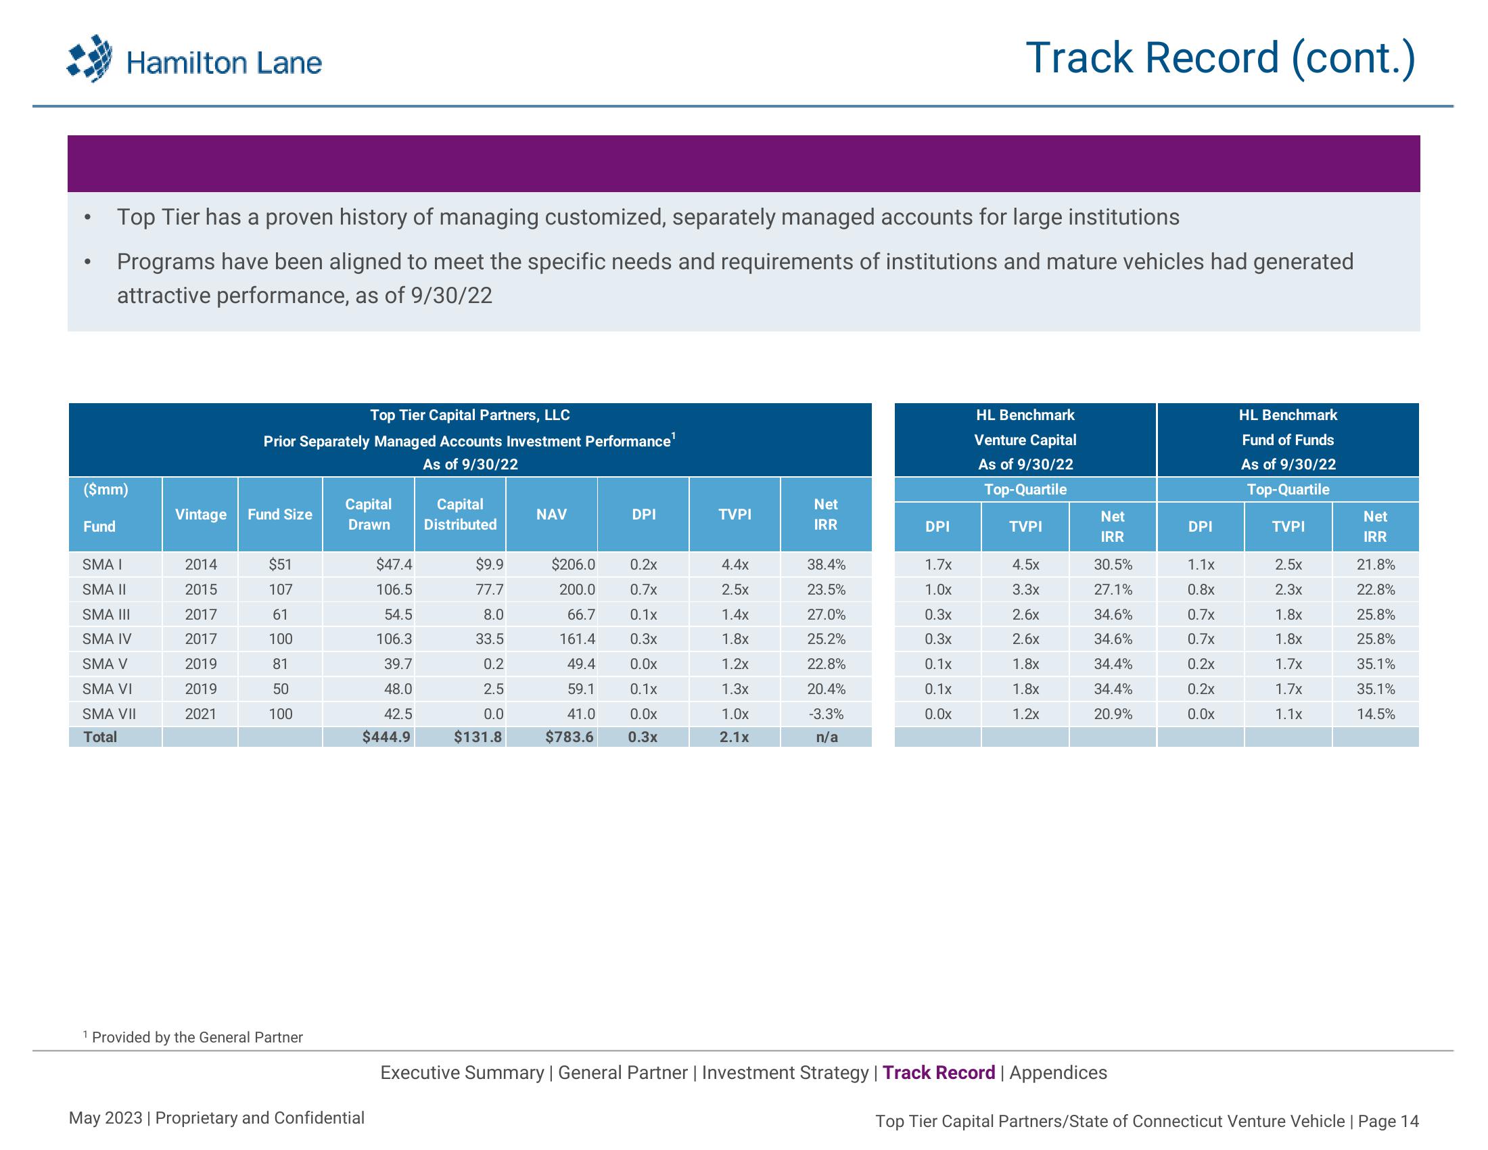Click the Total row label
1488x1150 pixels.
click(100, 737)
